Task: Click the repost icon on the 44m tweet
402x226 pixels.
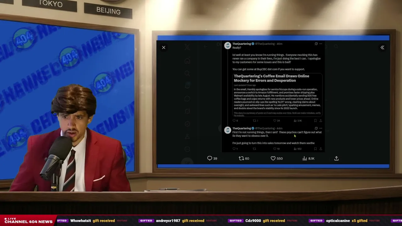Action: [254, 149]
